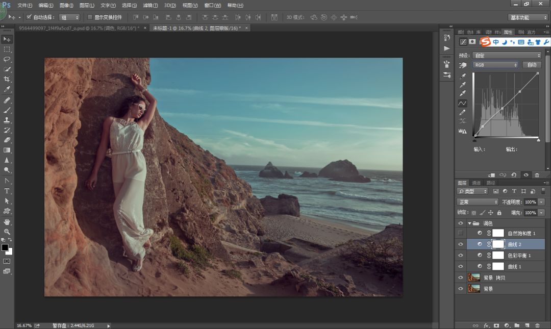Screen dimensions: 551x329
Task: Choose the Eyedropper tool in toolbar
Action: point(7,89)
